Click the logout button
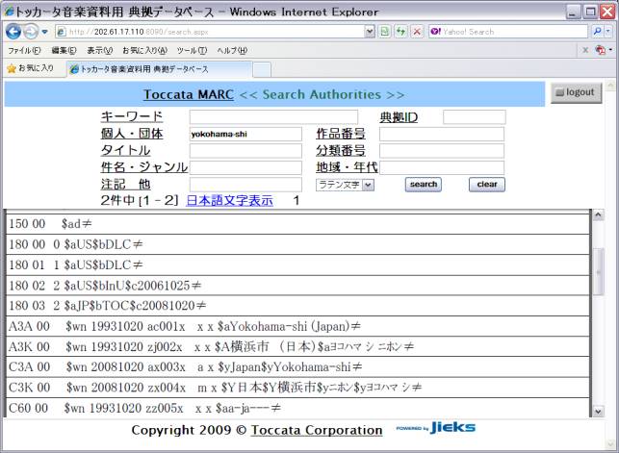Image resolution: width=619 pixels, height=453 pixels. 577,92
